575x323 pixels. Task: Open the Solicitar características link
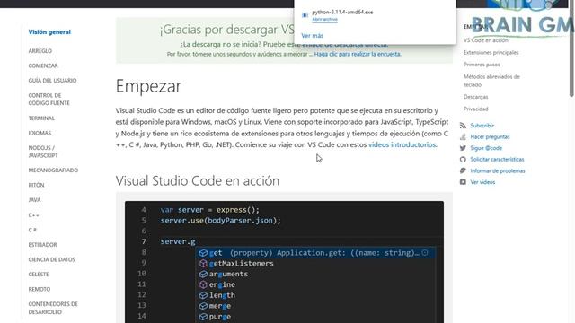pos(497,160)
